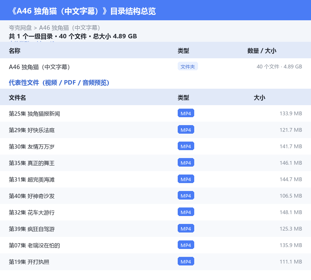311x280 pixels.
Task: Click the 数量 / 大小 column header
Action: tap(261, 51)
